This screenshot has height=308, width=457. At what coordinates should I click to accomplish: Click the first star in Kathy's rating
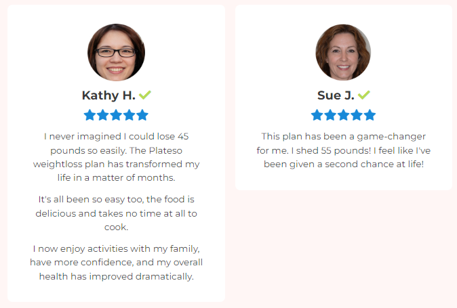click(90, 115)
